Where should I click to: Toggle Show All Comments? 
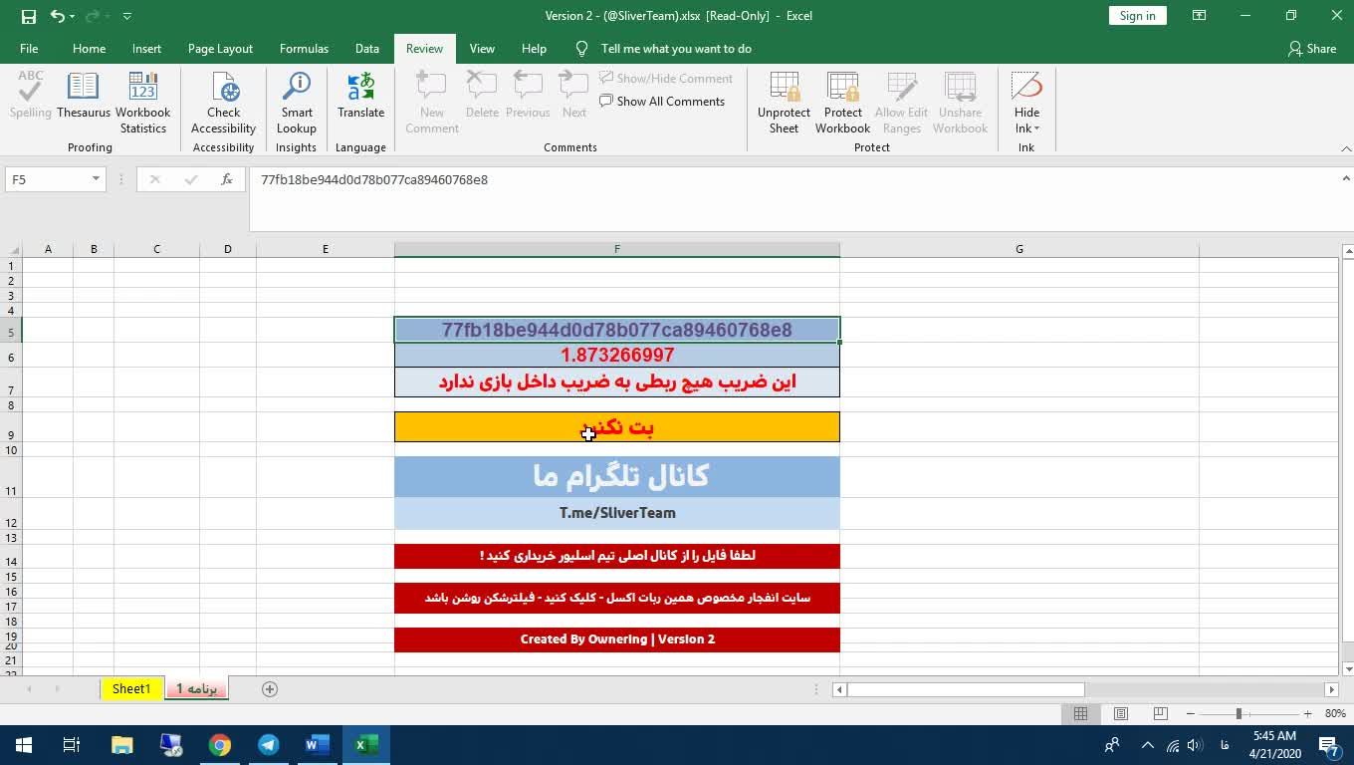tap(662, 102)
